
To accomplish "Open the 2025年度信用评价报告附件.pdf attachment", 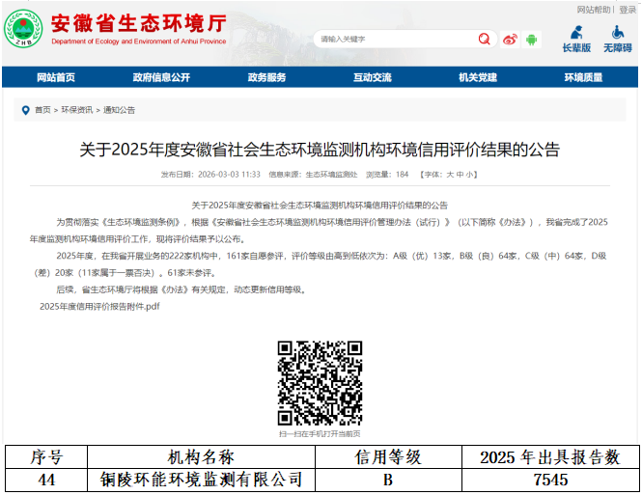I will coord(99,306).
